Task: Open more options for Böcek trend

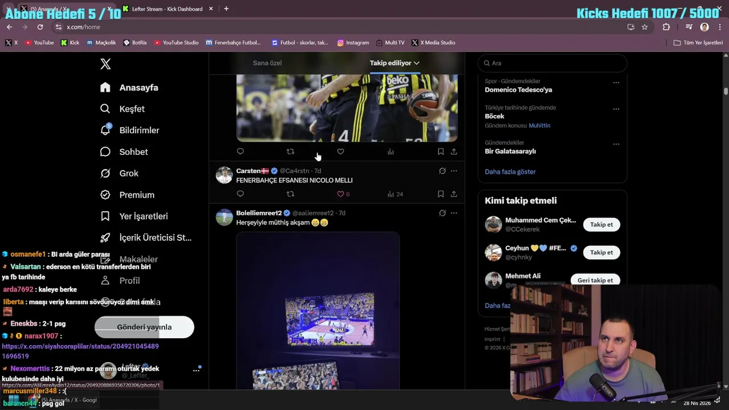Action: pyautogui.click(x=616, y=109)
